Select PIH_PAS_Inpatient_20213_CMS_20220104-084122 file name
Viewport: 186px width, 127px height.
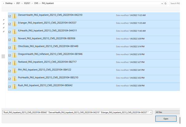click(x=45, y=70)
